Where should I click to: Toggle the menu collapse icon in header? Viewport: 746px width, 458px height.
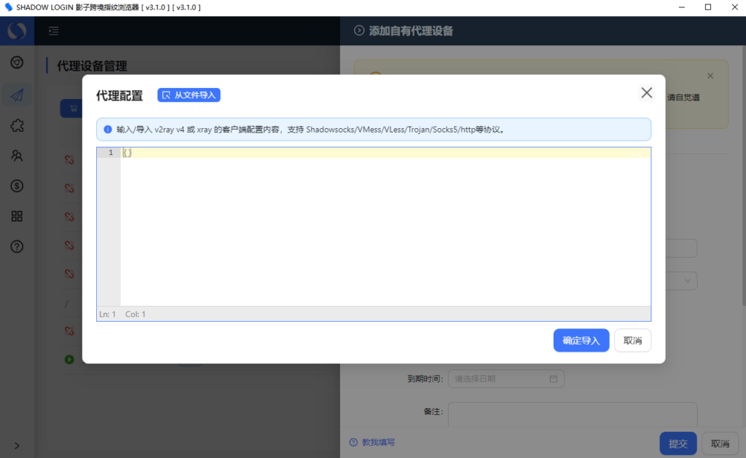pos(53,31)
